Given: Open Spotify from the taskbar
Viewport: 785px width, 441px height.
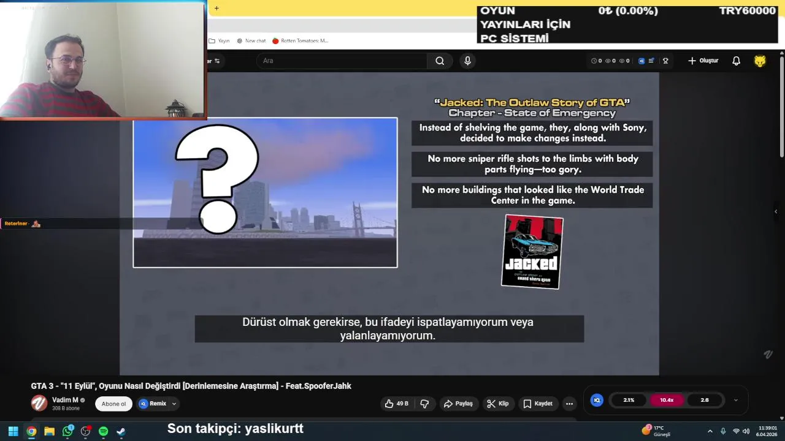Looking at the screenshot, I should pyautogui.click(x=103, y=431).
